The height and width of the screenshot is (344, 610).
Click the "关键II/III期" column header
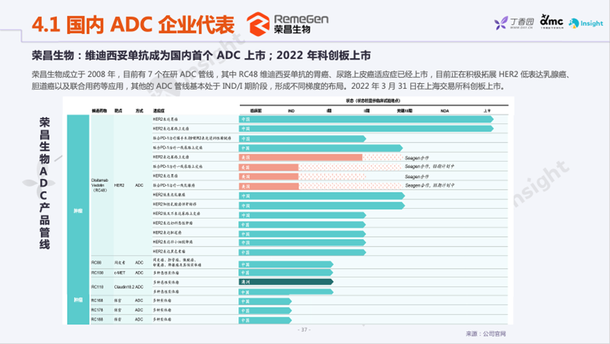point(405,111)
